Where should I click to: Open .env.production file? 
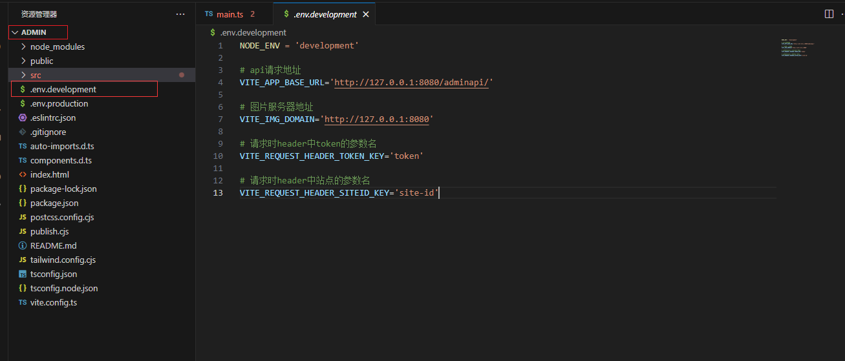point(59,103)
